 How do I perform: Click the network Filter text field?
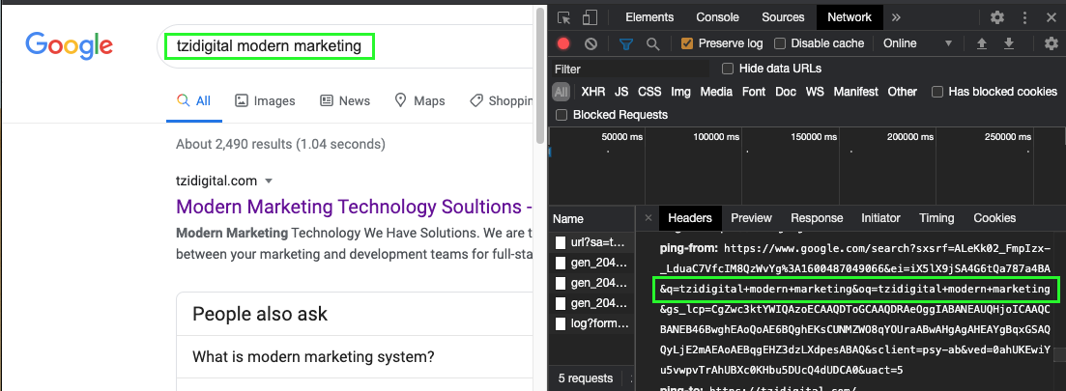(628, 69)
